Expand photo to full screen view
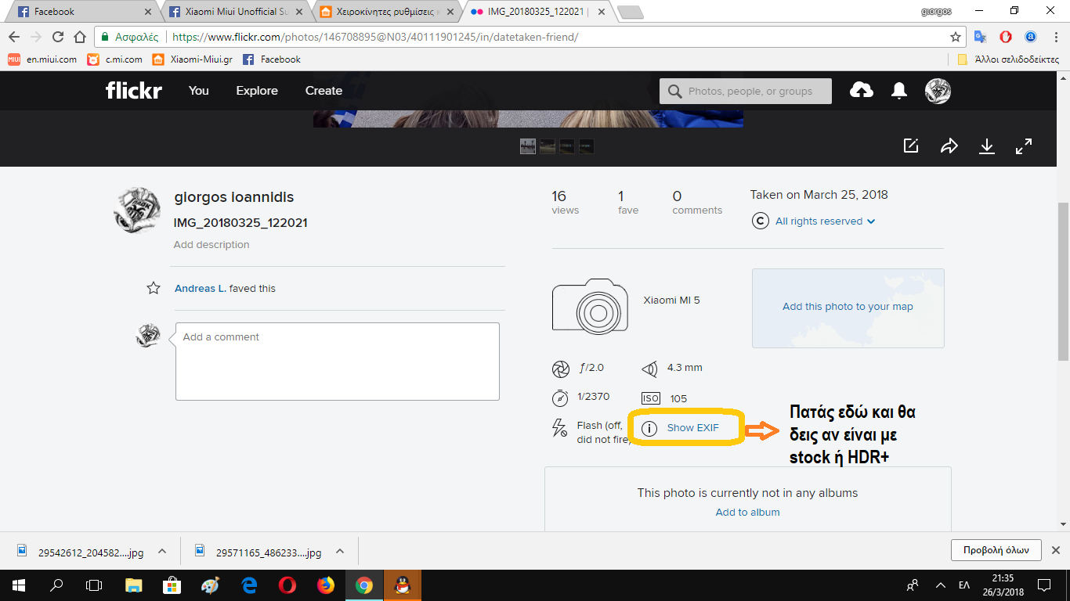This screenshot has width=1070, height=601. [x=1024, y=146]
